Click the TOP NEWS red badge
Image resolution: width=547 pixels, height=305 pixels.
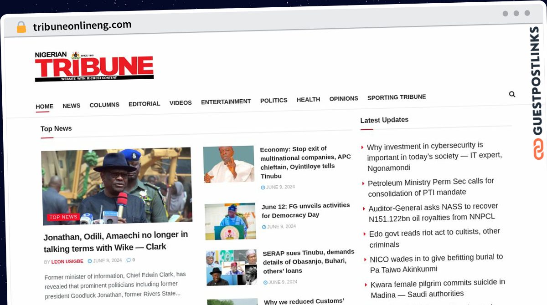tap(63, 217)
